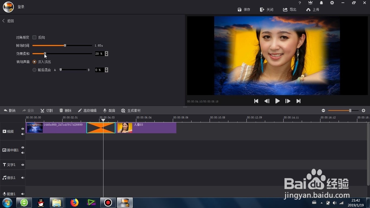Hide the video track eye icon
Screen dimensions: 370x208
23,129
